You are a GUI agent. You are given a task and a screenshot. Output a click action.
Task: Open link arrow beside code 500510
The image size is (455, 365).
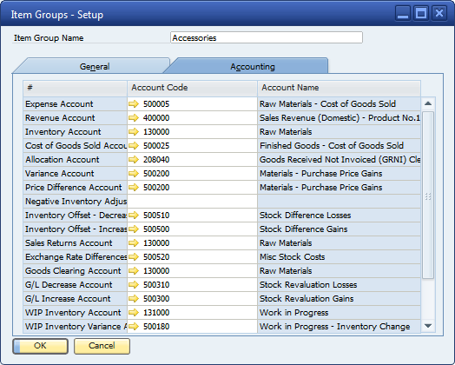(134, 216)
